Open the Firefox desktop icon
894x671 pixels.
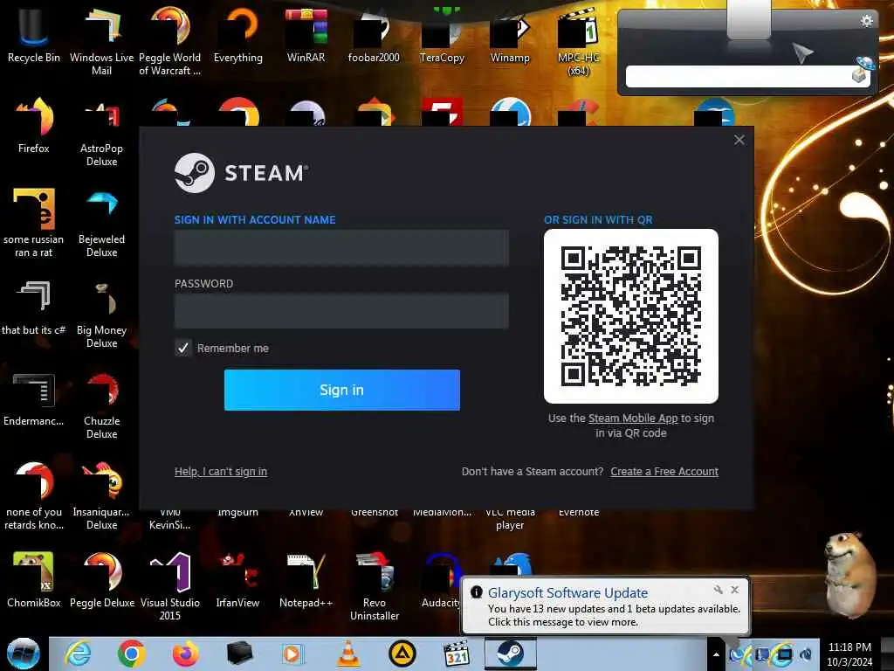[34, 126]
